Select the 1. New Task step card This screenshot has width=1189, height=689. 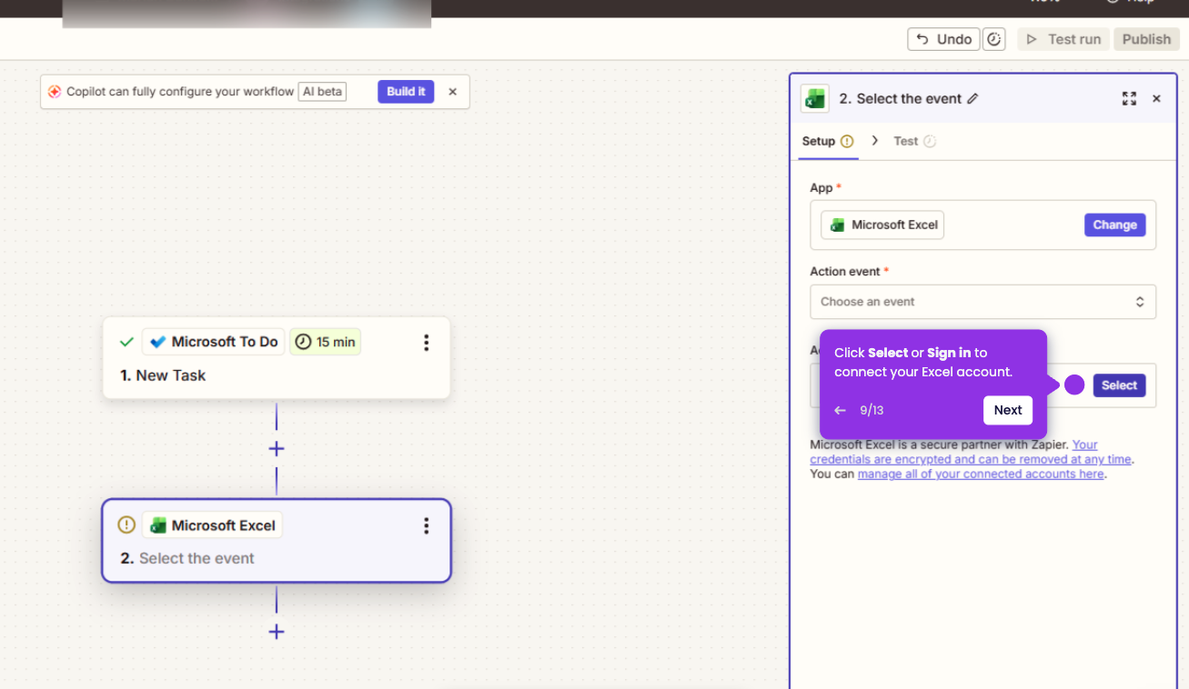(277, 358)
